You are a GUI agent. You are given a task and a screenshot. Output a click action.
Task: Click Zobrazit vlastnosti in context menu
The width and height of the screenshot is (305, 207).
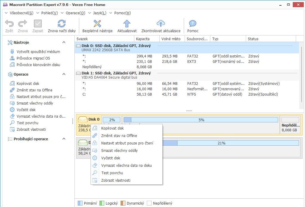pos(116,180)
